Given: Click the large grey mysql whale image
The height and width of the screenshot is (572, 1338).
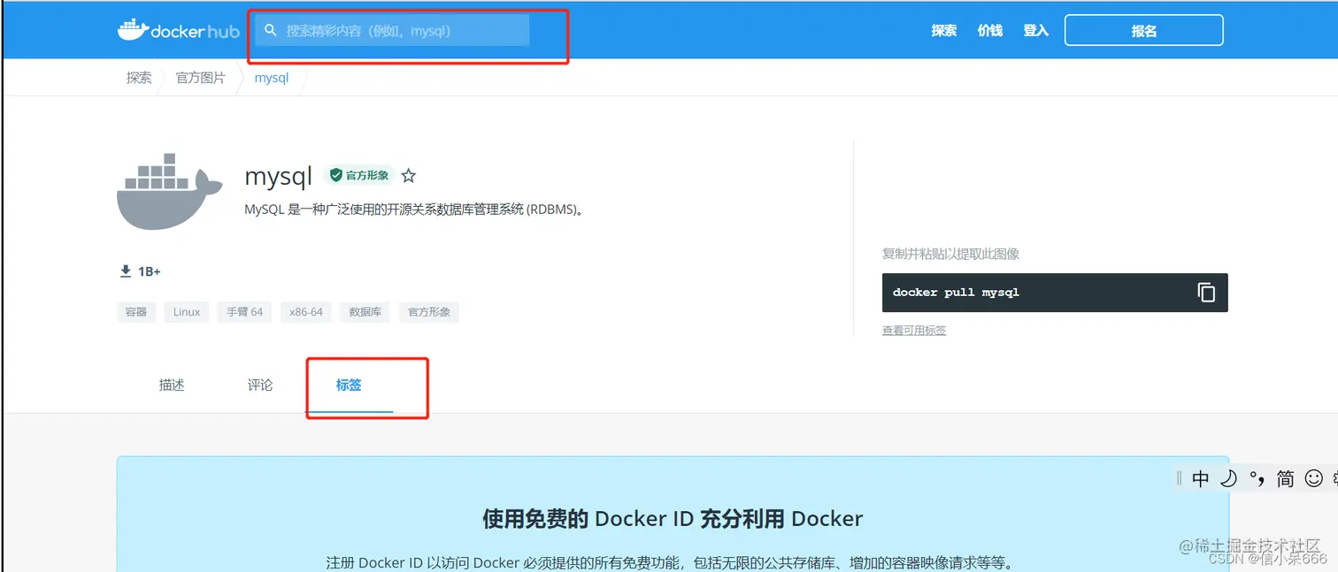Looking at the screenshot, I should click(x=170, y=192).
